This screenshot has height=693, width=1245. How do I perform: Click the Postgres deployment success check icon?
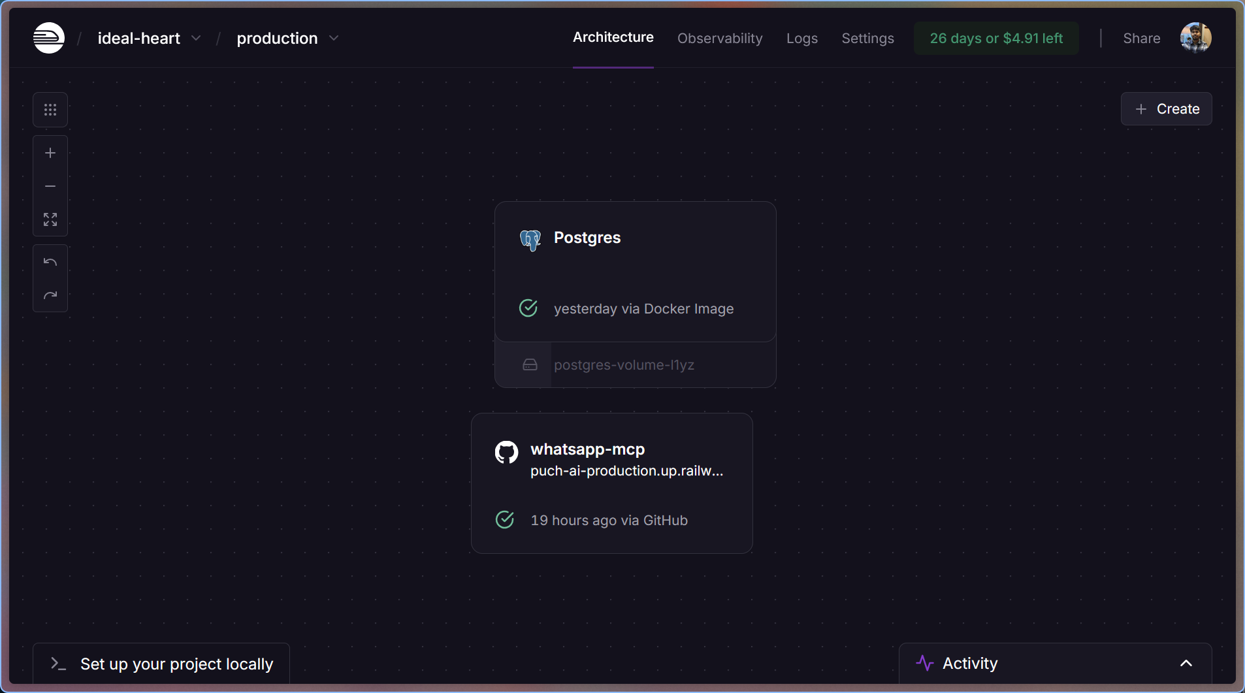click(528, 308)
